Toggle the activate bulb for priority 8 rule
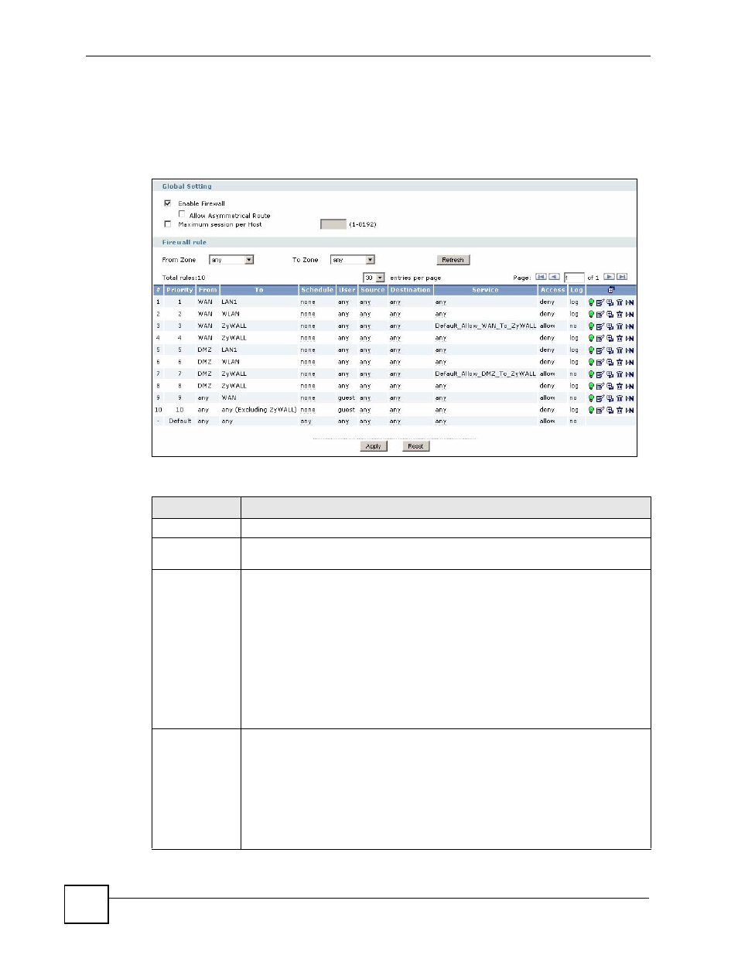The width and height of the screenshot is (738, 955). click(592, 386)
